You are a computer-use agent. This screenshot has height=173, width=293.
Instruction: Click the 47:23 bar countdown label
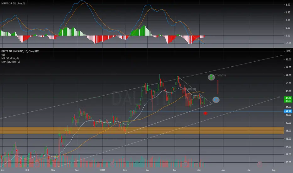click(288, 101)
